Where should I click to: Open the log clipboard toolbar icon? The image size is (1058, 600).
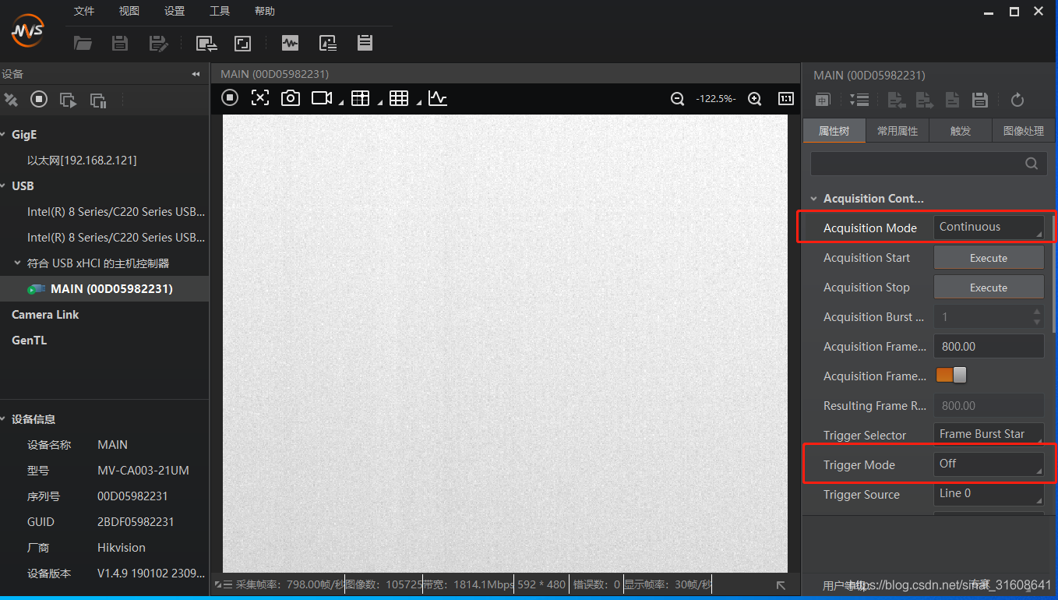click(x=365, y=43)
